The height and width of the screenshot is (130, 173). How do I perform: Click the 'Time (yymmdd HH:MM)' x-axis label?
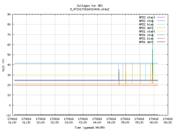90,128
